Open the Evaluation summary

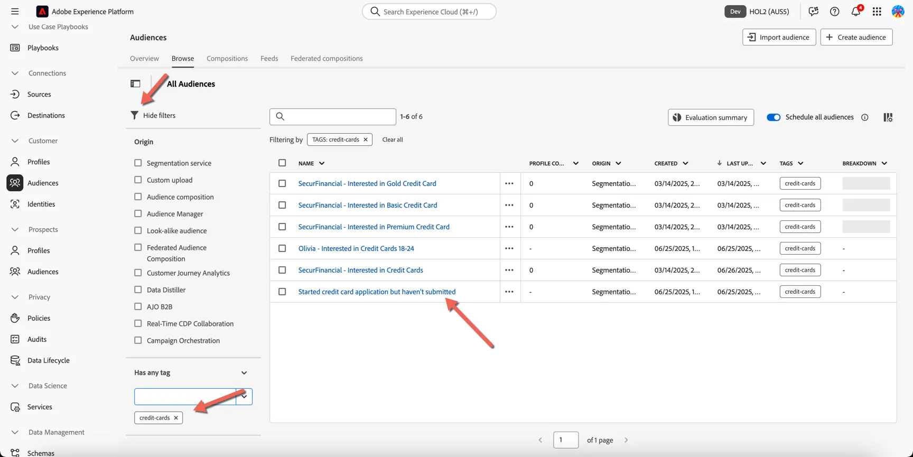711,117
